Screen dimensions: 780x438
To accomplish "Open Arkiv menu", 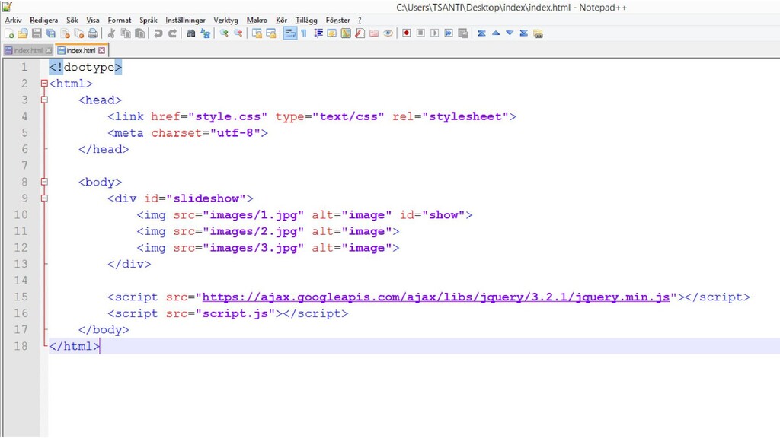I will click(14, 21).
